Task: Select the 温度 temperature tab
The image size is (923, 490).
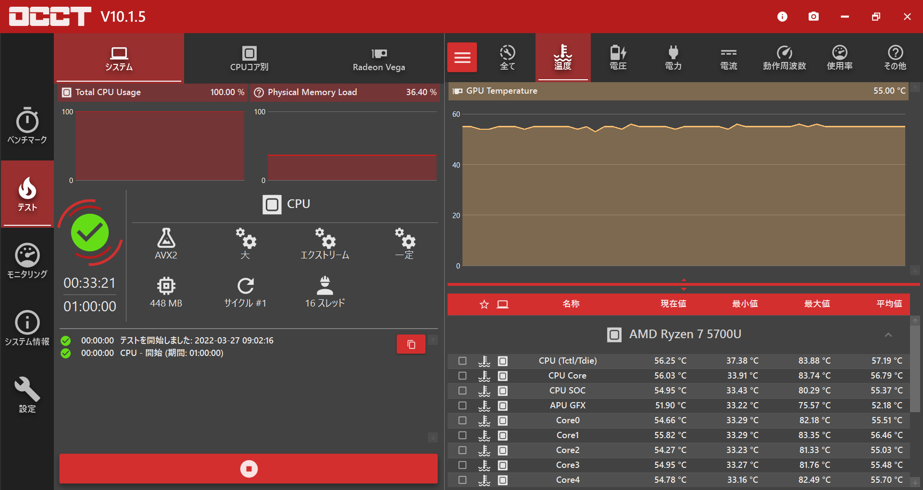Action: coord(563,57)
